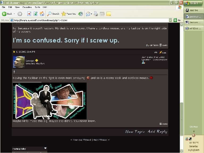The width and height of the screenshot is (204, 153).
Task: Open the Mail envelope toolbar icon
Action: pos(88,14)
